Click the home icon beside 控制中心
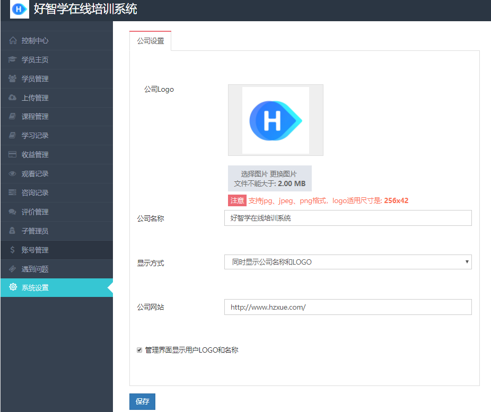Image resolution: width=491 pixels, height=412 pixels. 13,40
